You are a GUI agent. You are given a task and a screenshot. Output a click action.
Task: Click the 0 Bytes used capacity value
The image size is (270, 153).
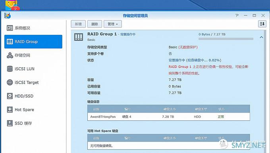tap(175, 86)
